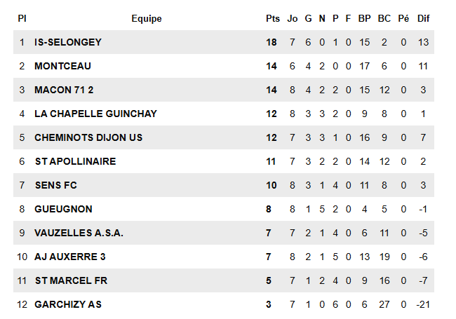
Task: Click LA CHAPELLE GUINCHAY team name
Action: 95,114
